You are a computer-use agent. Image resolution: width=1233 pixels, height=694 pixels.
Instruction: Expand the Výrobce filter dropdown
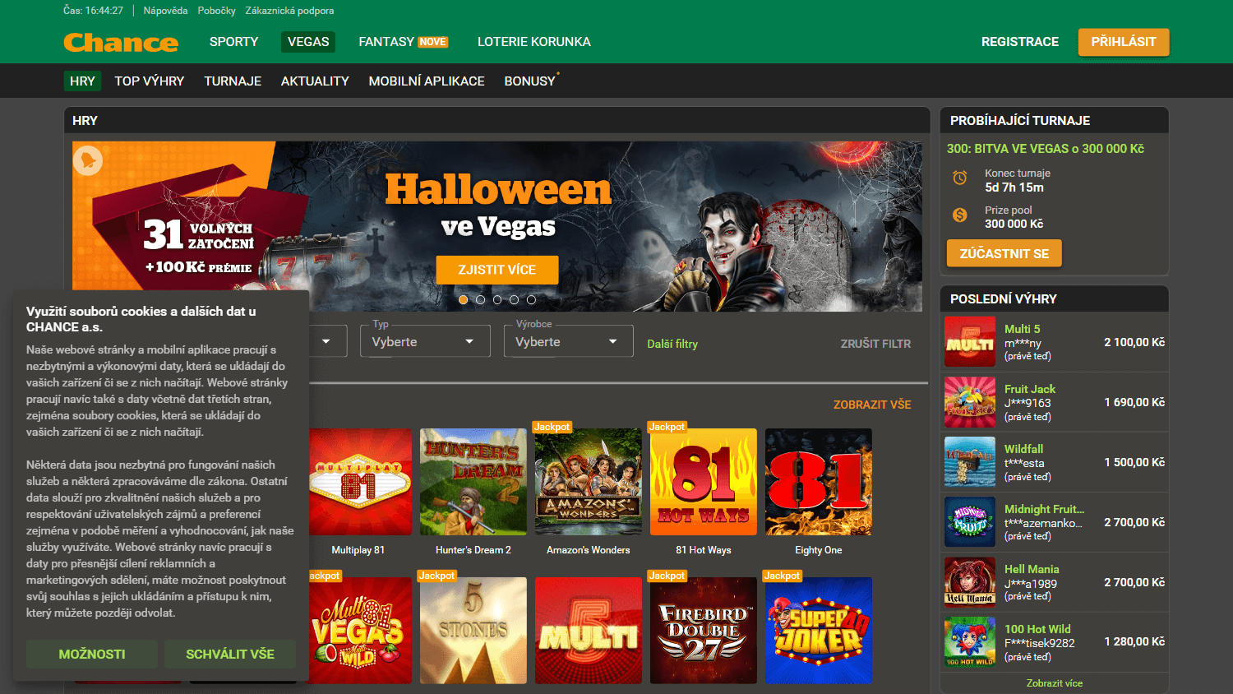568,341
